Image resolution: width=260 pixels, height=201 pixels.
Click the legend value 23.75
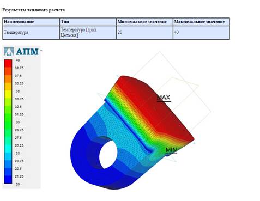click(x=19, y=161)
